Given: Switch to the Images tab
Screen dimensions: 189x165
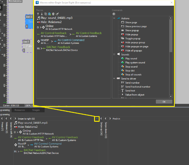Looking at the screenshot, I should (36, 110).
